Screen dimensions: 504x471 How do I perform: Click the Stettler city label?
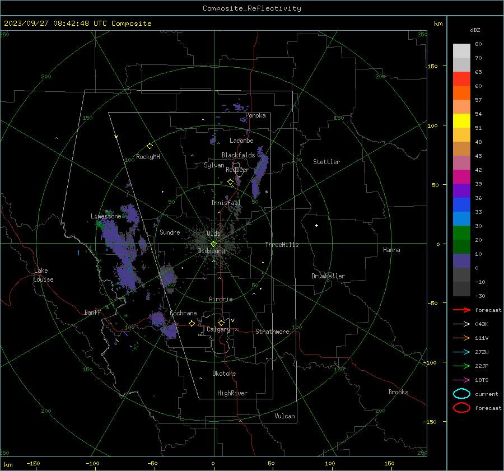[x=326, y=162]
